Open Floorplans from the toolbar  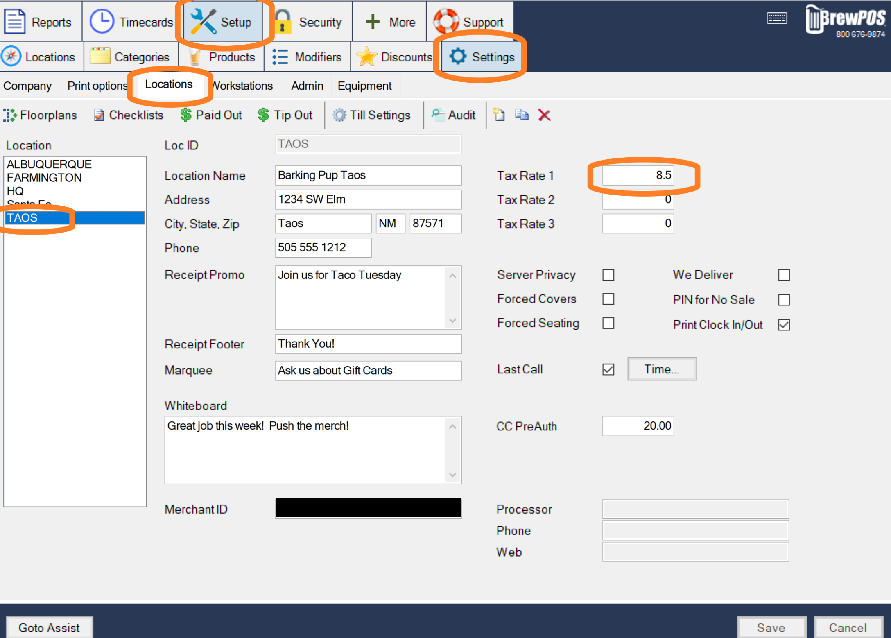[40, 115]
